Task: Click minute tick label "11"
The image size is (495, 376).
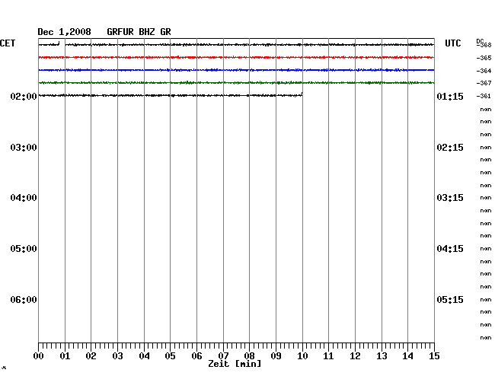Action: 328,356
